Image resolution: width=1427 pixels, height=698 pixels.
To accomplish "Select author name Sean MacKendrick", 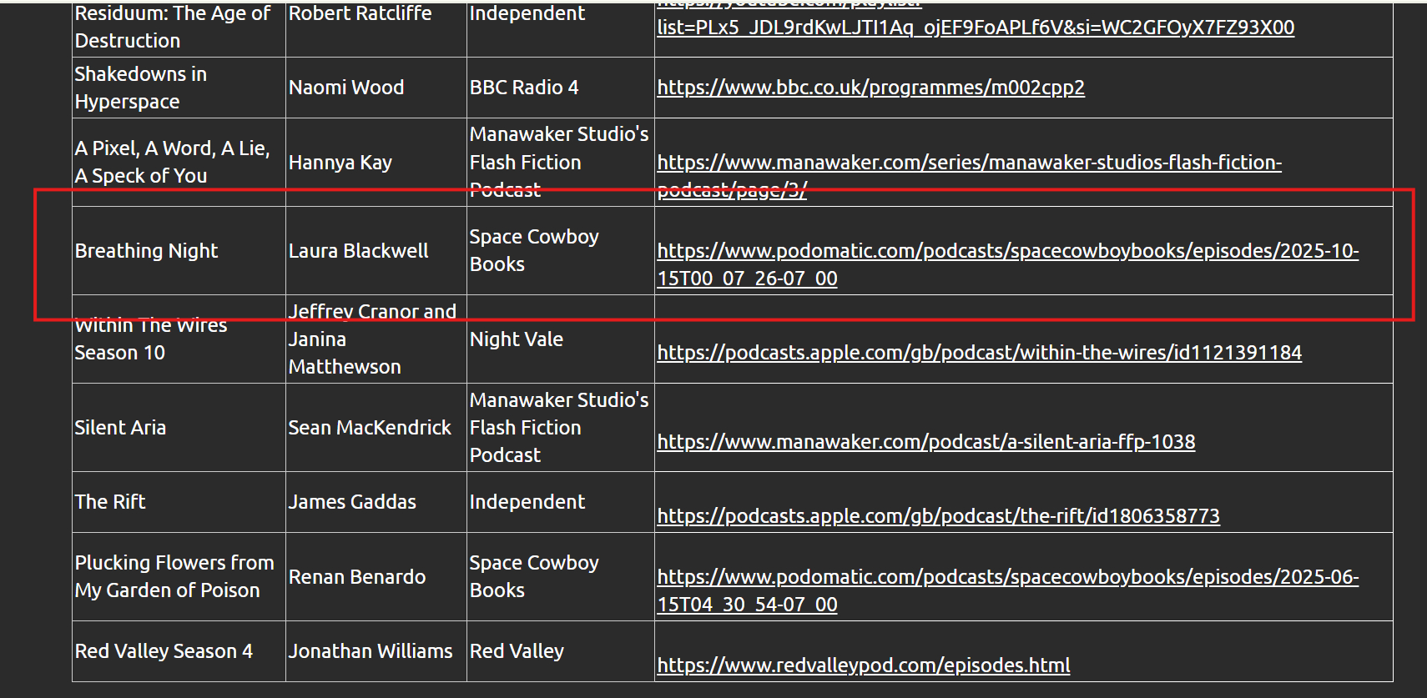I will 370,428.
